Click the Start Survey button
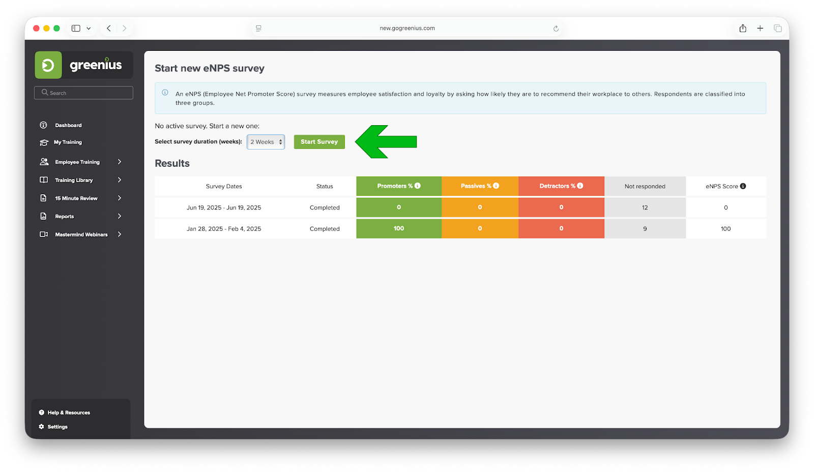This screenshot has height=472, width=814. point(319,142)
